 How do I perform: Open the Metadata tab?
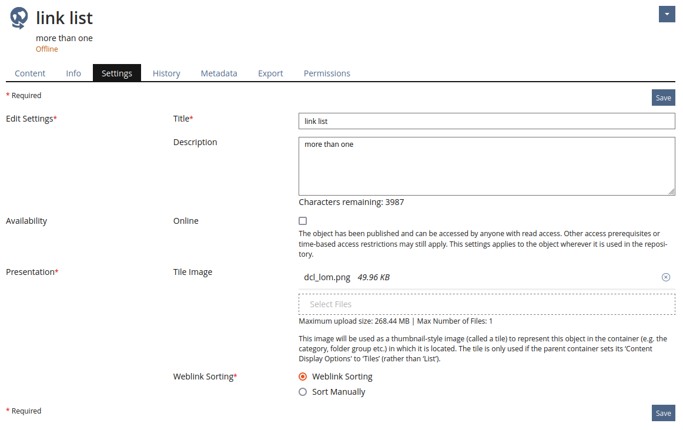[219, 73]
